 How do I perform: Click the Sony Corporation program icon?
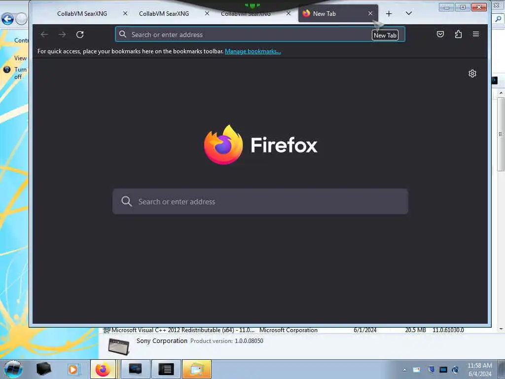click(119, 346)
